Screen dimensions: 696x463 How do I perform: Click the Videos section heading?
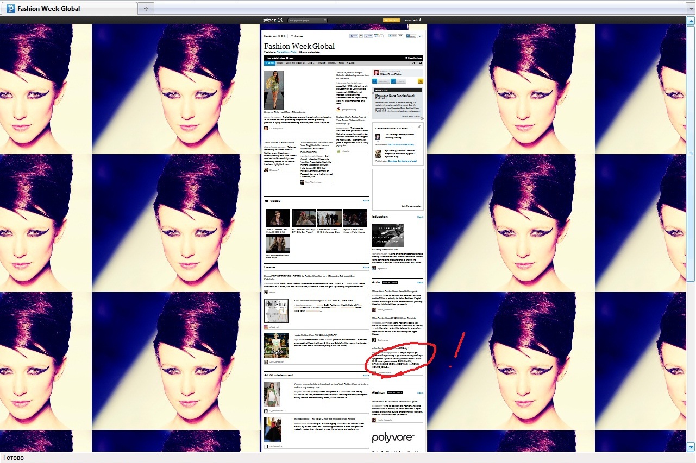(x=275, y=201)
